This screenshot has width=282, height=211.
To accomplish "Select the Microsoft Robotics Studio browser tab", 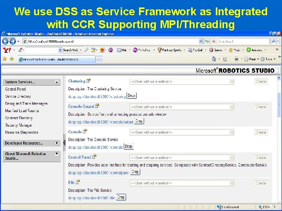I will (56, 59).
